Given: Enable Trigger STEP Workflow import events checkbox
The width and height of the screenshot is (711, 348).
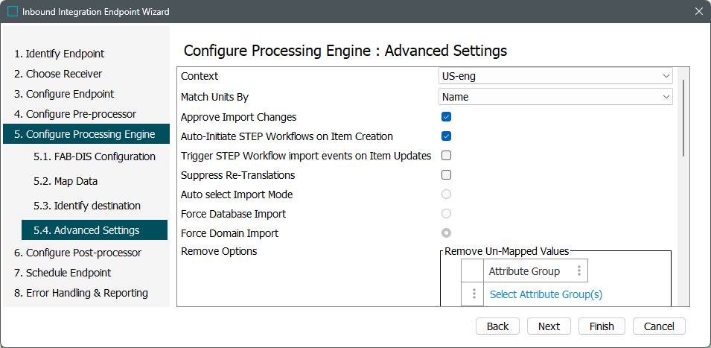Looking at the screenshot, I should 447,156.
